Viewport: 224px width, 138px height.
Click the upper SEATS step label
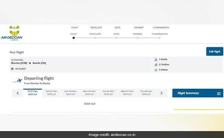(118, 28)
